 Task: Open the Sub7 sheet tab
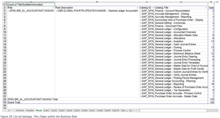[92, 110]
